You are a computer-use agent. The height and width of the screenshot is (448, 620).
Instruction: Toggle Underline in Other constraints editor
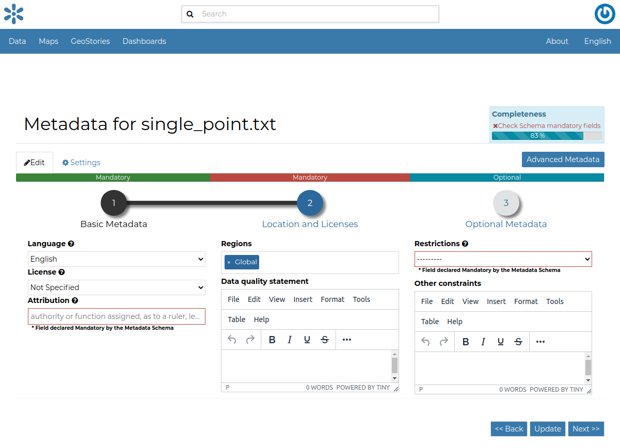tap(500, 342)
